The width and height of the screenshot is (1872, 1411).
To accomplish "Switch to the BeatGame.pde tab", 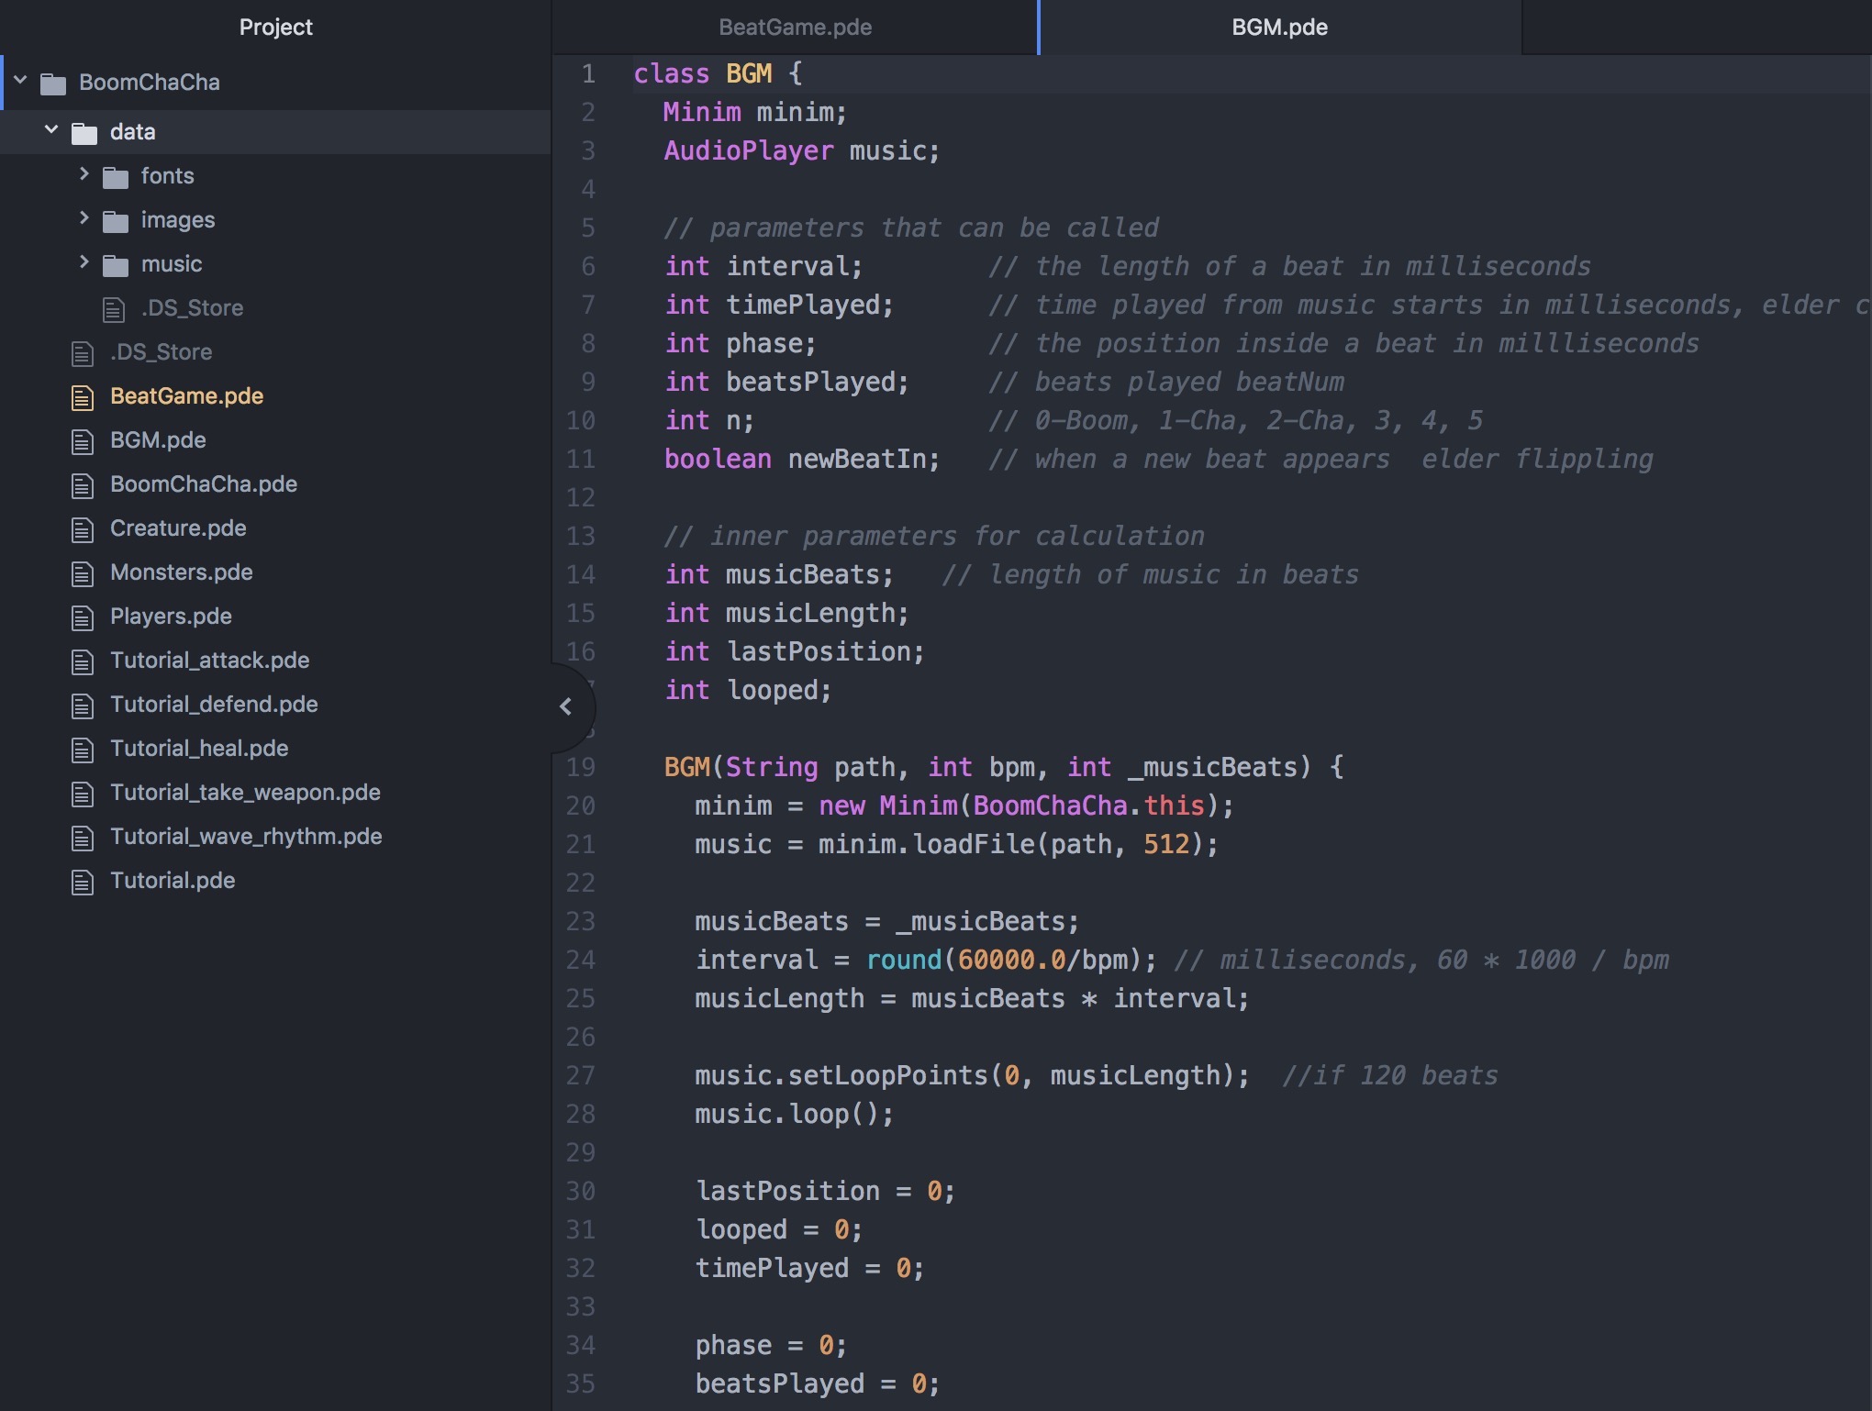I will click(795, 28).
